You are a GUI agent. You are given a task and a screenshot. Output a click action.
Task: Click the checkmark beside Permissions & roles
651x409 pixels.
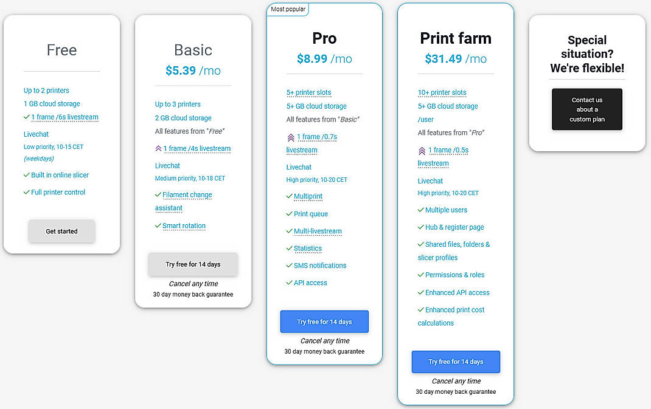coord(420,275)
